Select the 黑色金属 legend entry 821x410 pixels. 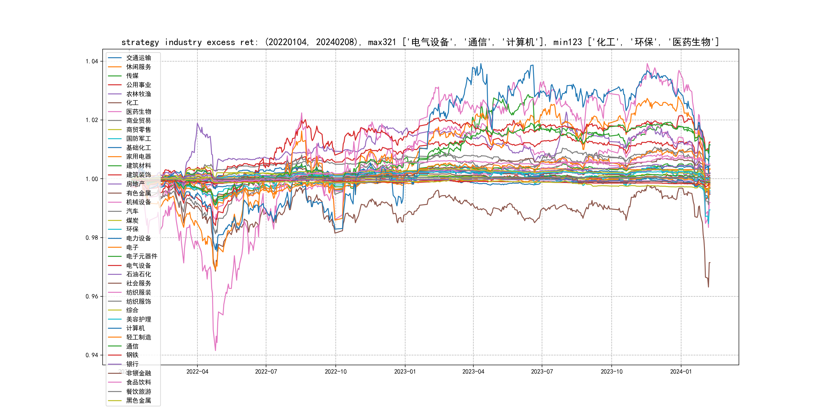[x=138, y=400]
